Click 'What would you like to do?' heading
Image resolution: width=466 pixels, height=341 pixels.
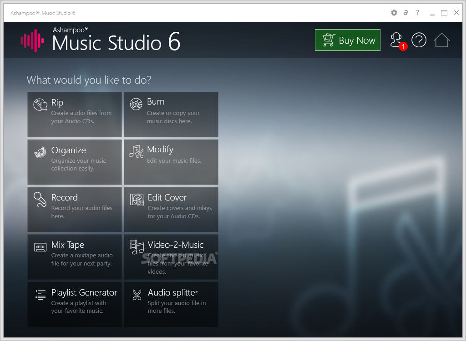click(89, 80)
